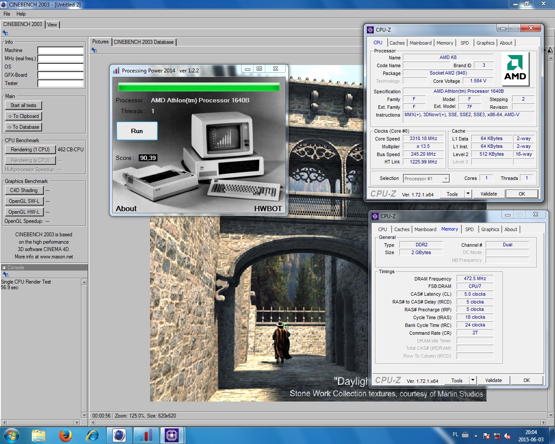Click the green progress bar in Processing Power

199,87
